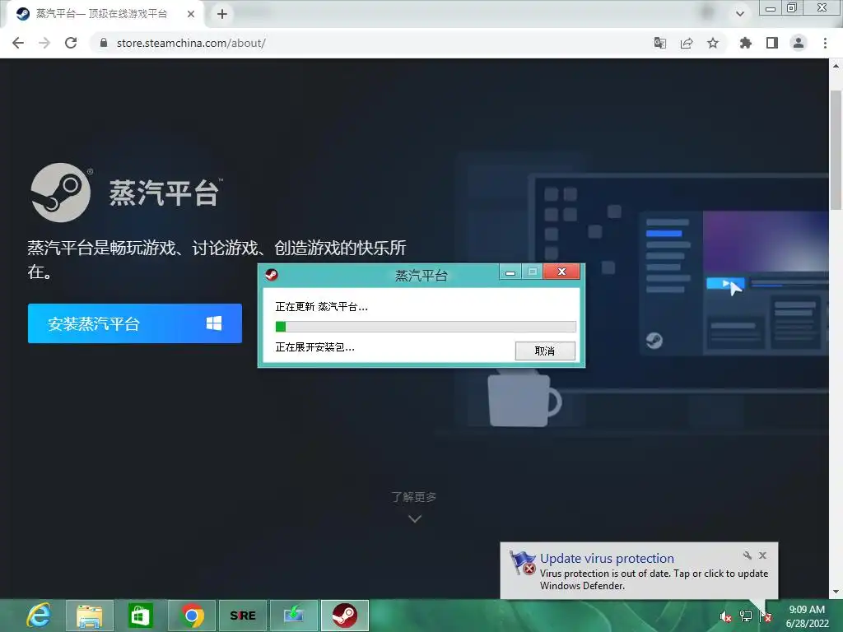Expand the tab search chevron

point(740,14)
